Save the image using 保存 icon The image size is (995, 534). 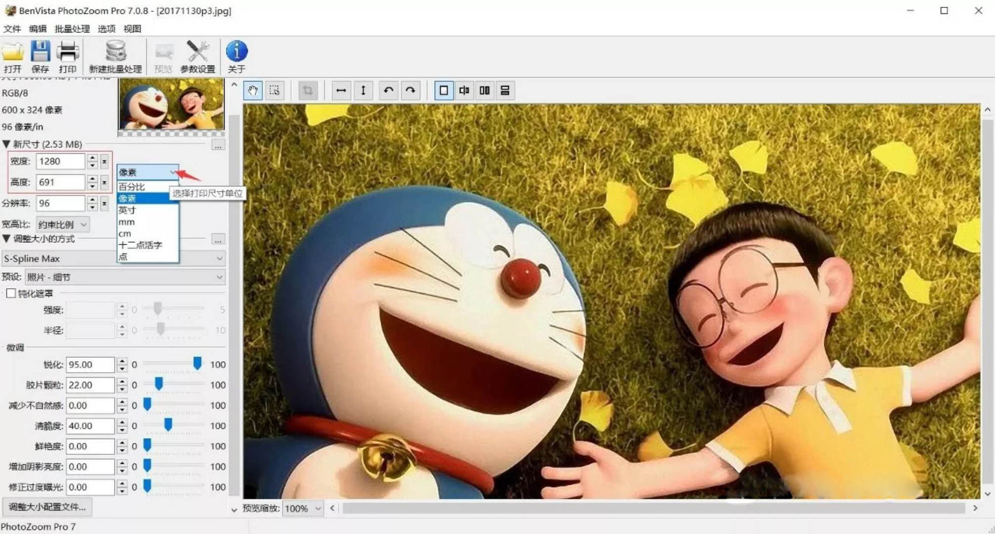(40, 56)
